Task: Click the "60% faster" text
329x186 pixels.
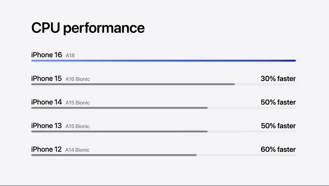Action: (278, 150)
